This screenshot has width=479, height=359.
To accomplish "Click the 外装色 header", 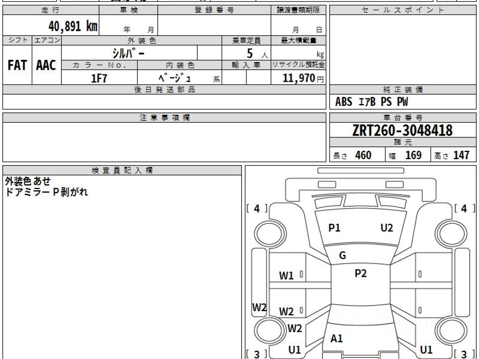I will coord(142,40).
